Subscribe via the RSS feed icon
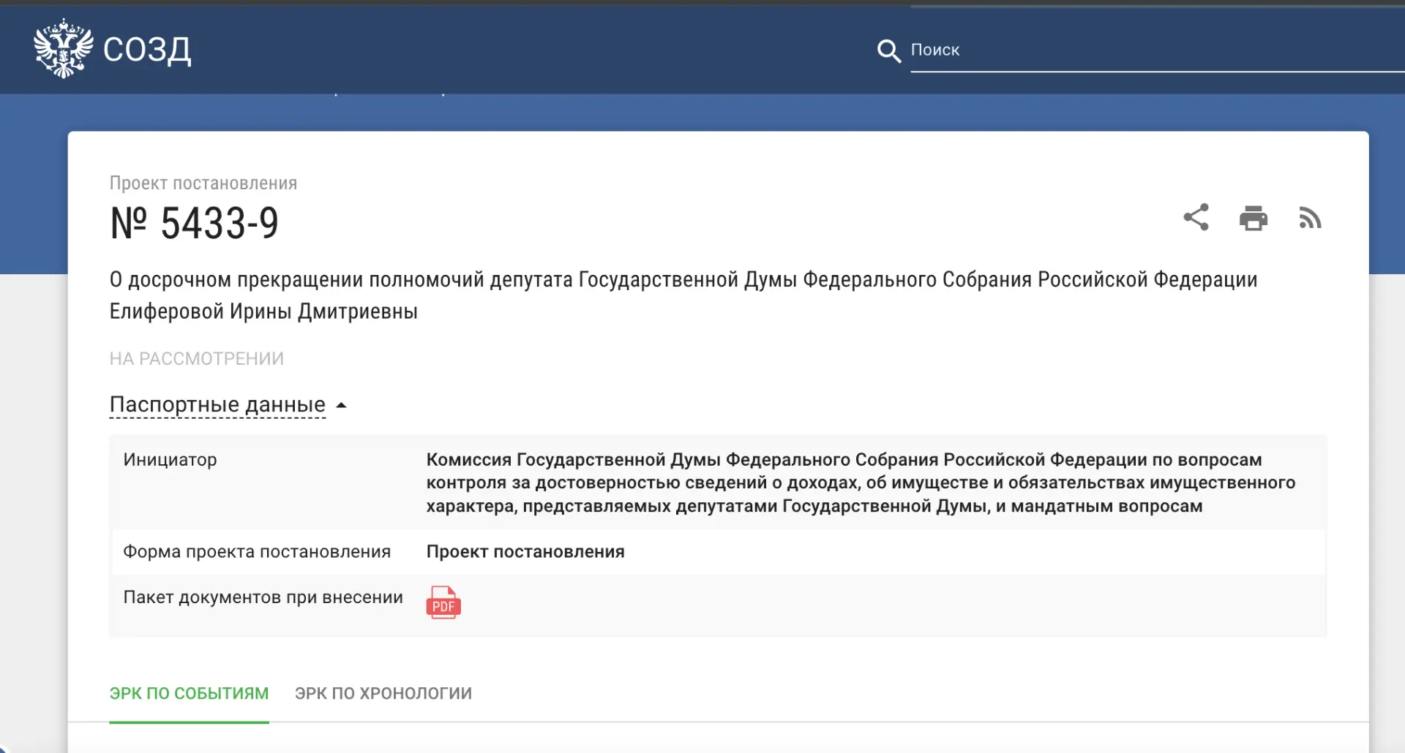This screenshot has width=1405, height=753. point(1310,218)
